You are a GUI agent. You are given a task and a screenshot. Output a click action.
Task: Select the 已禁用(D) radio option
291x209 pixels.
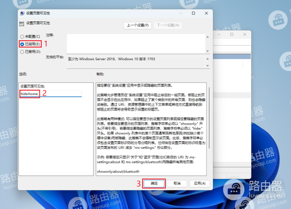[30, 51]
